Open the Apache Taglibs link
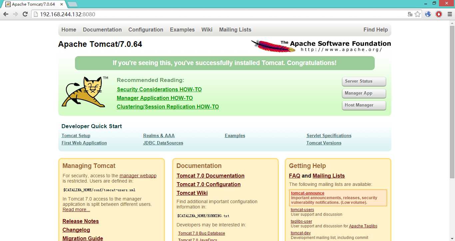 tap(363, 226)
